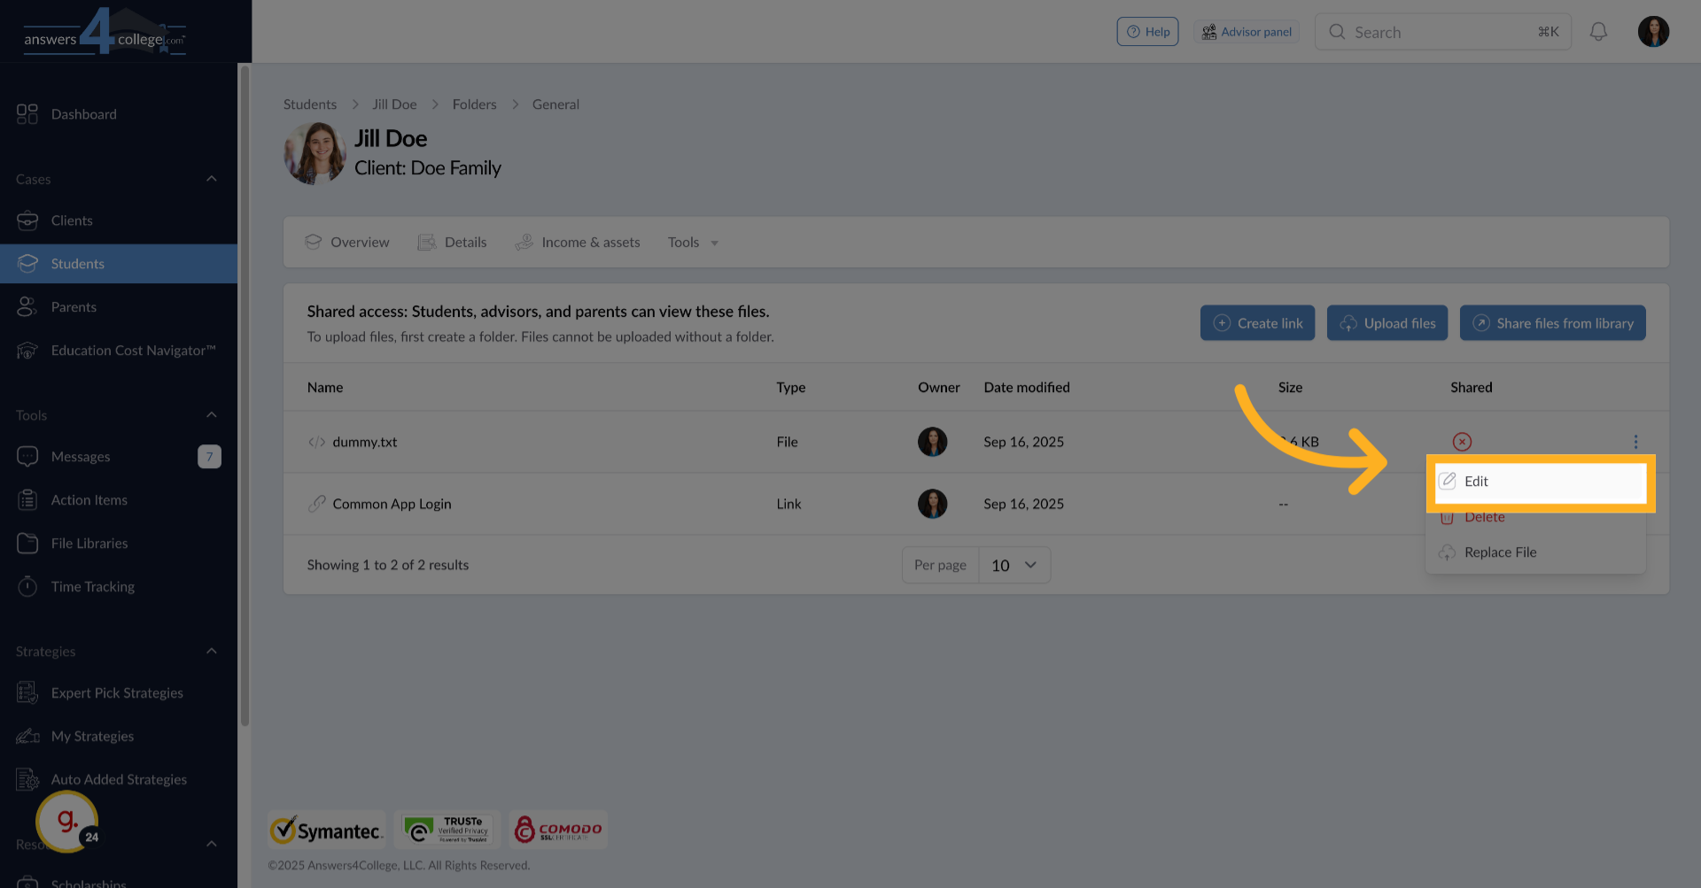Viewport: 1701px width, 888px height.
Task: Click the Clients briefcase icon
Action: pyautogui.click(x=27, y=220)
